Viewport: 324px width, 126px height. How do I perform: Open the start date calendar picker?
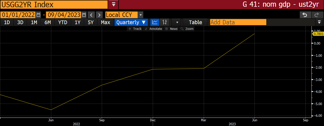[38, 15]
